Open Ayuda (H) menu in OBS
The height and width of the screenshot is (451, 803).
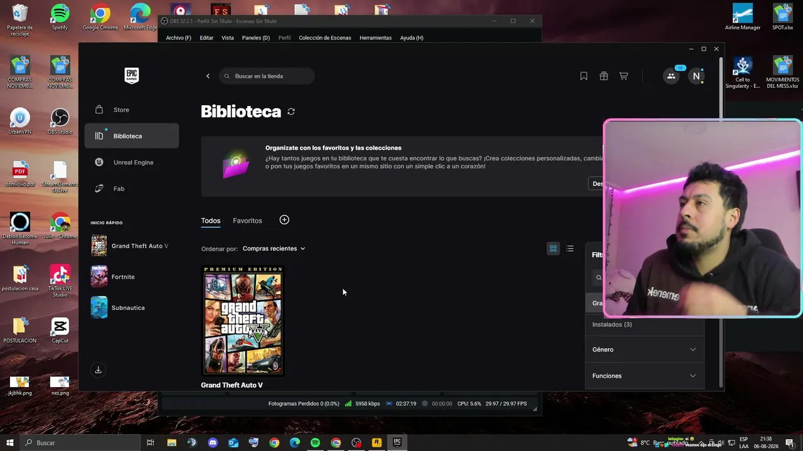tap(412, 38)
